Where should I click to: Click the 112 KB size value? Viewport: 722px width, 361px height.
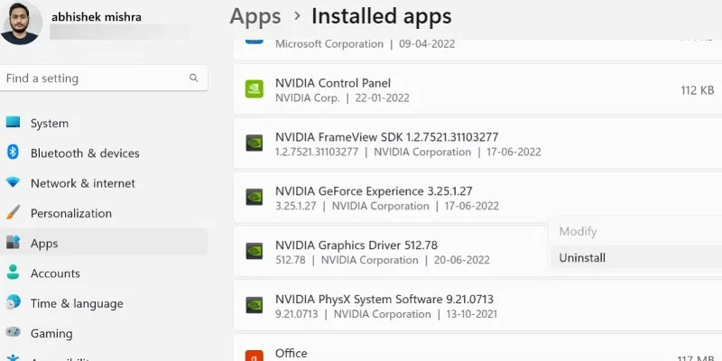(697, 90)
